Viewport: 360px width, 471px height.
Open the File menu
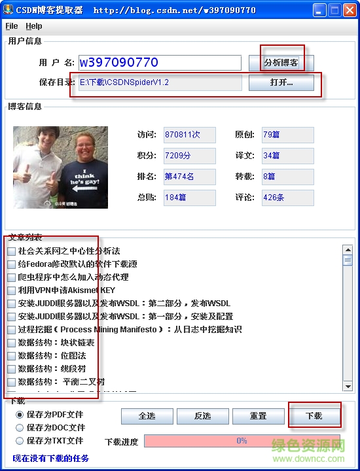click(x=12, y=26)
